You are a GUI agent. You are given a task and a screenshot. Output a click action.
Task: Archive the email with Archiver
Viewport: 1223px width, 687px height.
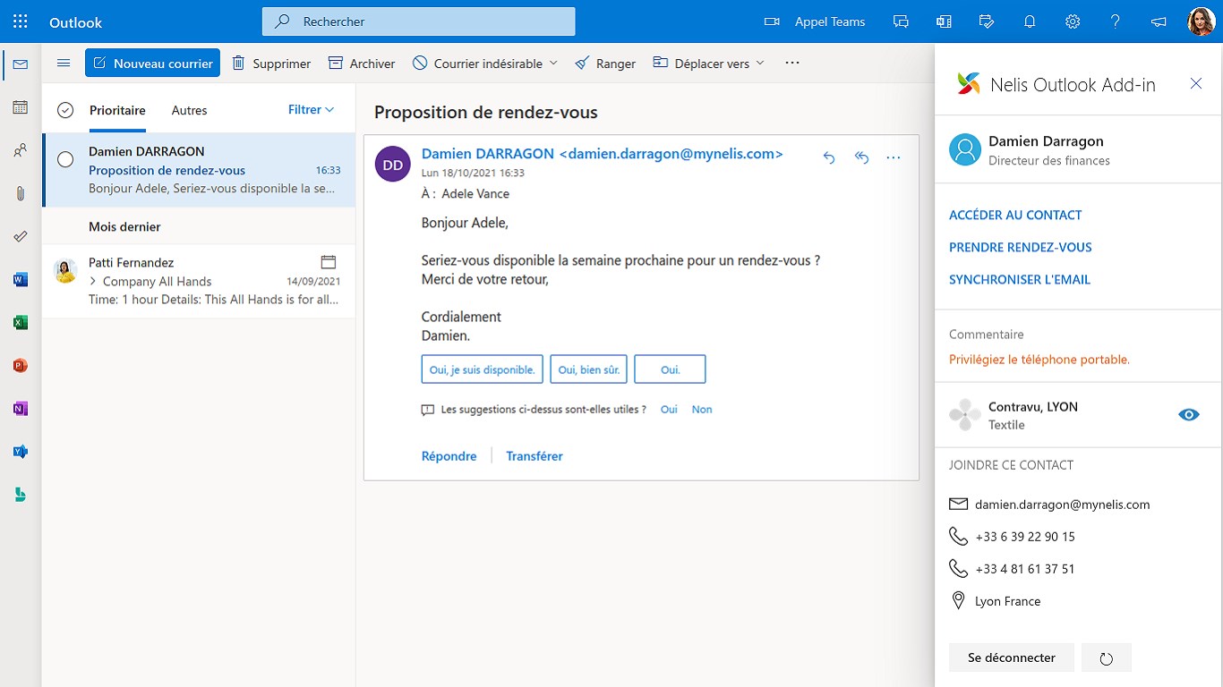coord(362,63)
